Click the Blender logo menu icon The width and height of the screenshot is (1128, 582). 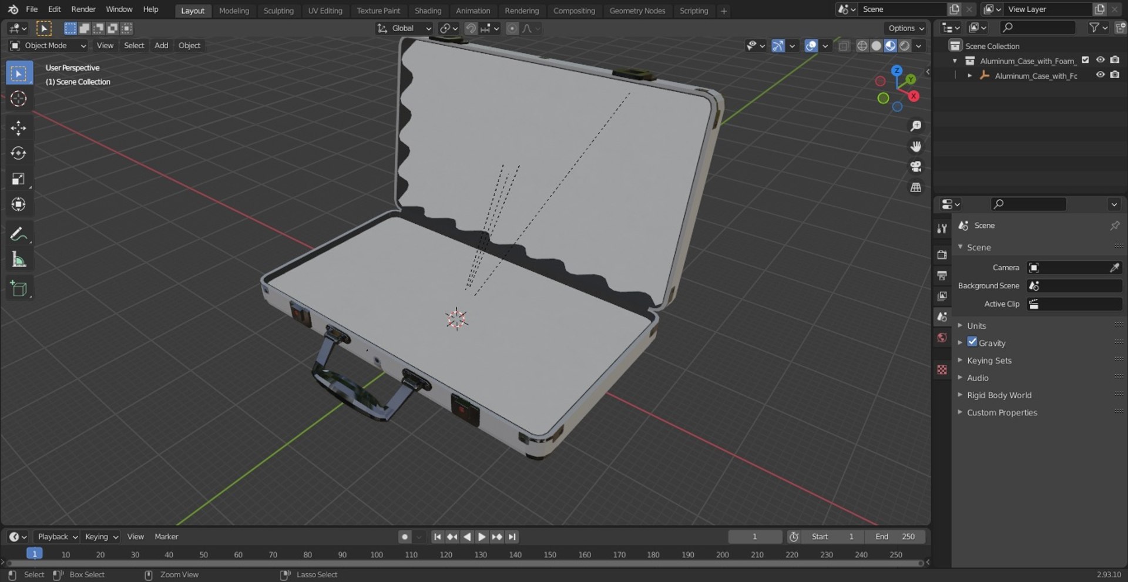click(x=13, y=9)
